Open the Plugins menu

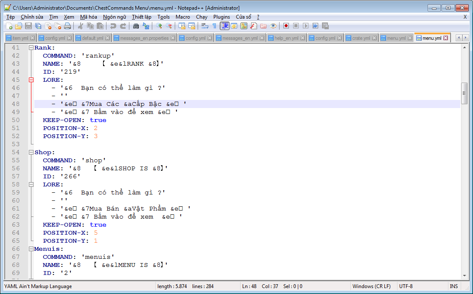pos(221,17)
